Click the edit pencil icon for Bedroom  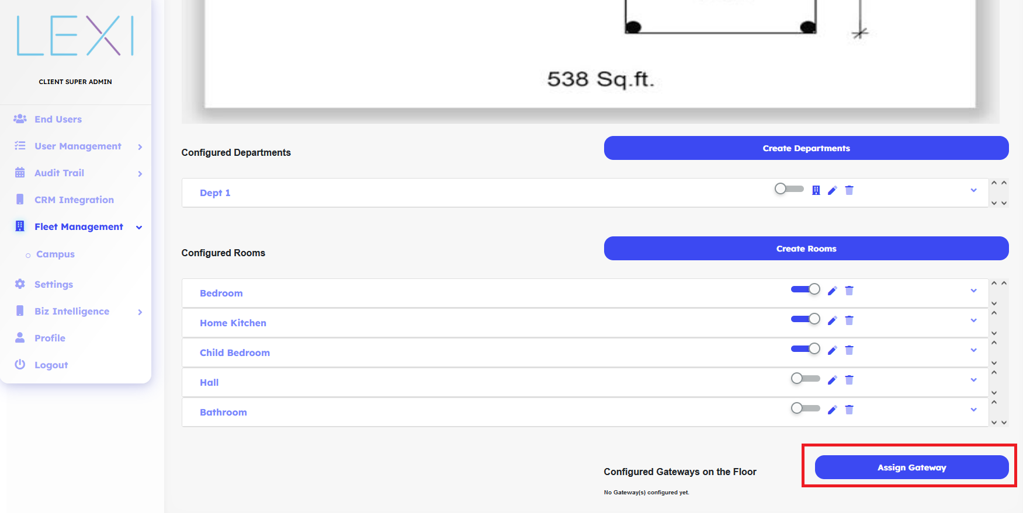pos(832,291)
